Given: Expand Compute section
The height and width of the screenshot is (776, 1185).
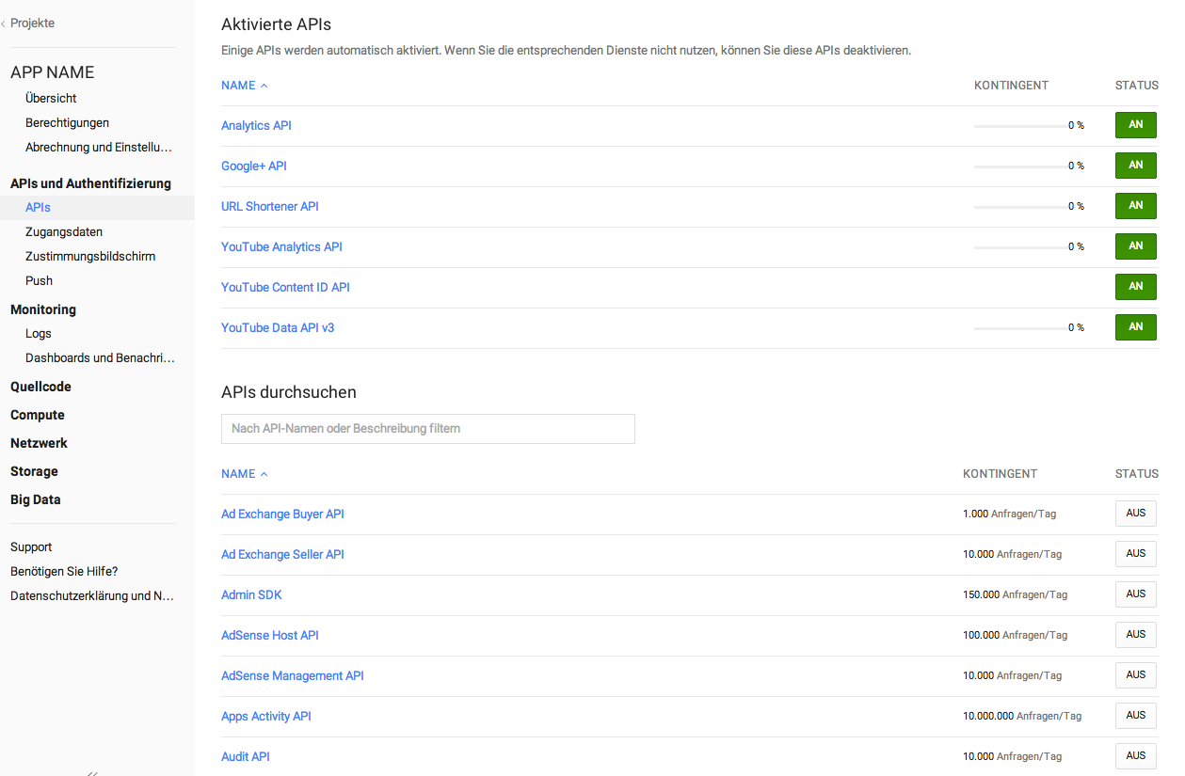Looking at the screenshot, I should coord(38,415).
